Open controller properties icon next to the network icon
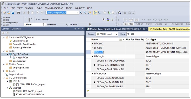 [112, 20]
